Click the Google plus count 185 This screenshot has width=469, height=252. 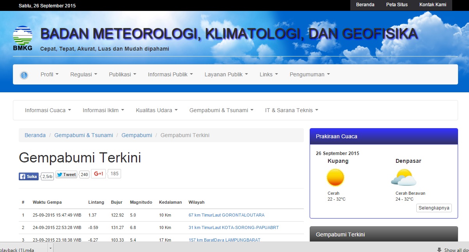114,174
